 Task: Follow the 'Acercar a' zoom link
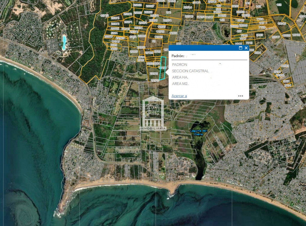[179, 96]
